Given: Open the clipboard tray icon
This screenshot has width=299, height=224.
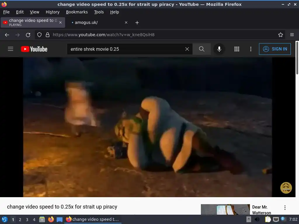Looking at the screenshot, I should coord(268,219).
